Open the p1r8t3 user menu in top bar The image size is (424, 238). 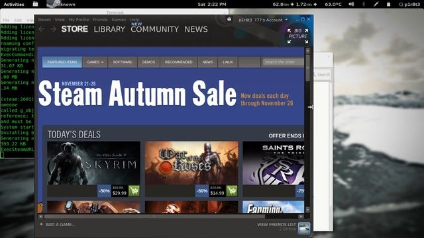click(409, 5)
